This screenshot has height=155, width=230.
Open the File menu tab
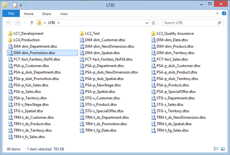click(x=11, y=14)
